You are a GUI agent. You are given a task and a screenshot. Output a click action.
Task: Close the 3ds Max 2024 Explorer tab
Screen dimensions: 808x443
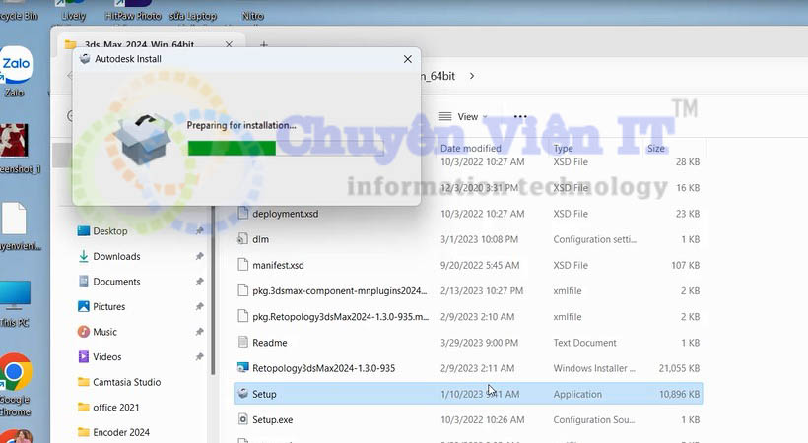[229, 45]
